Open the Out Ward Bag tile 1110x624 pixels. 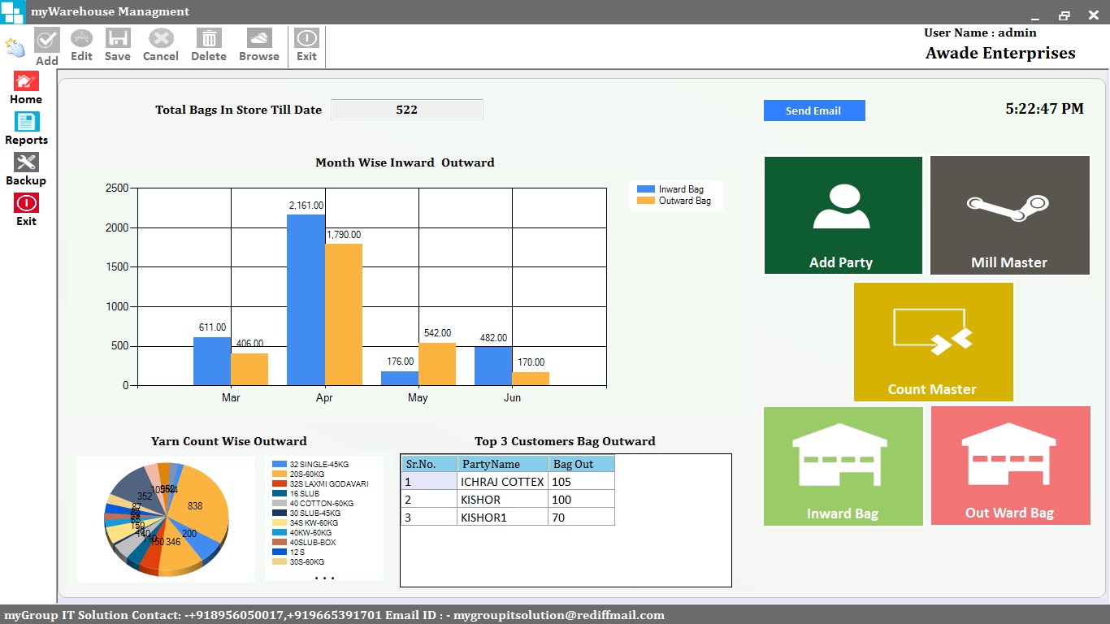(1009, 466)
